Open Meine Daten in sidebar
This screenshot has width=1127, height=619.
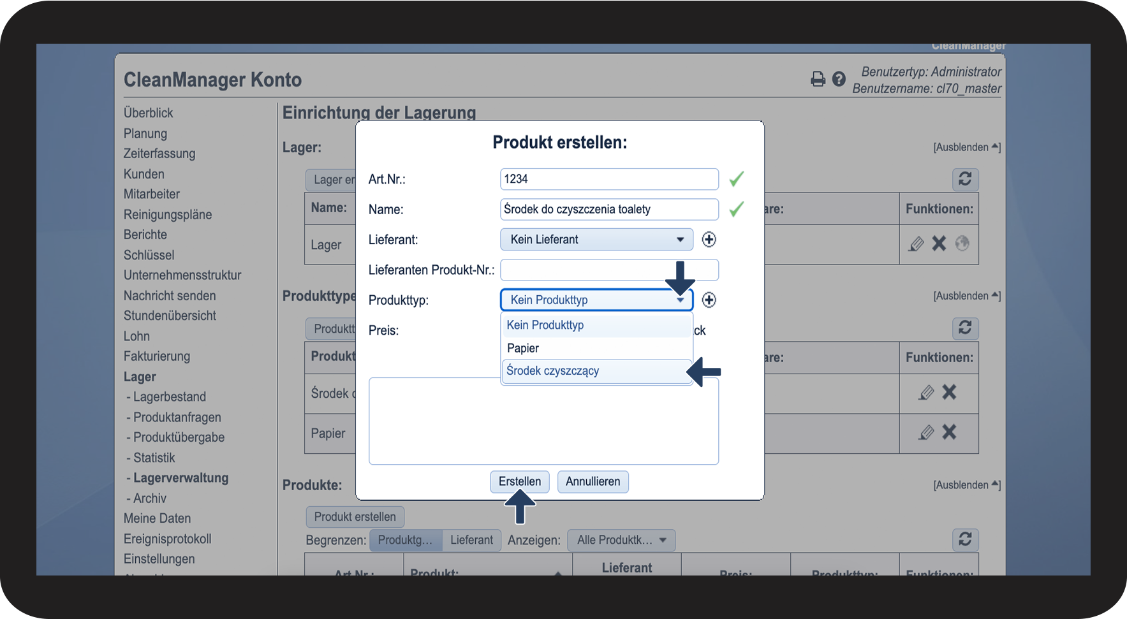(157, 518)
